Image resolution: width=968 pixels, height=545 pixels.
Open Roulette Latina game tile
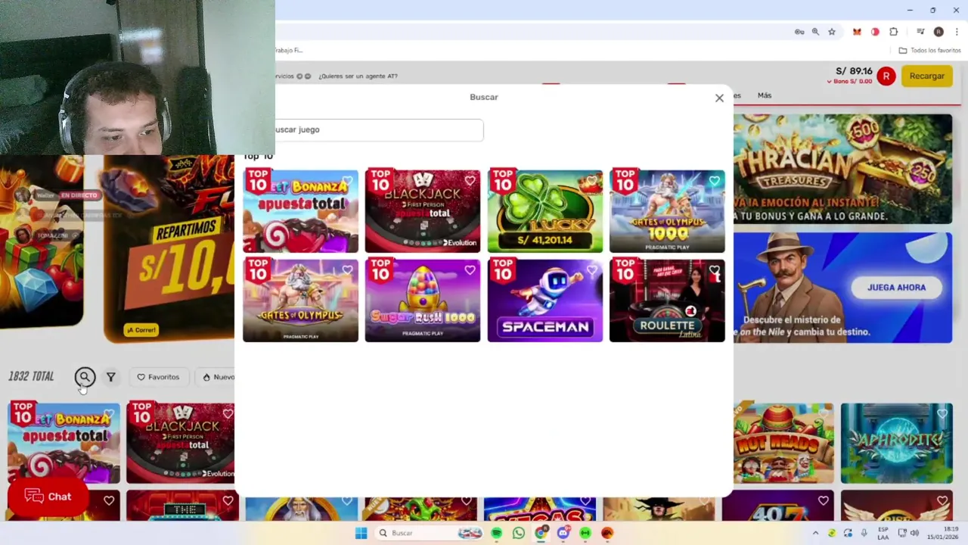pos(667,301)
